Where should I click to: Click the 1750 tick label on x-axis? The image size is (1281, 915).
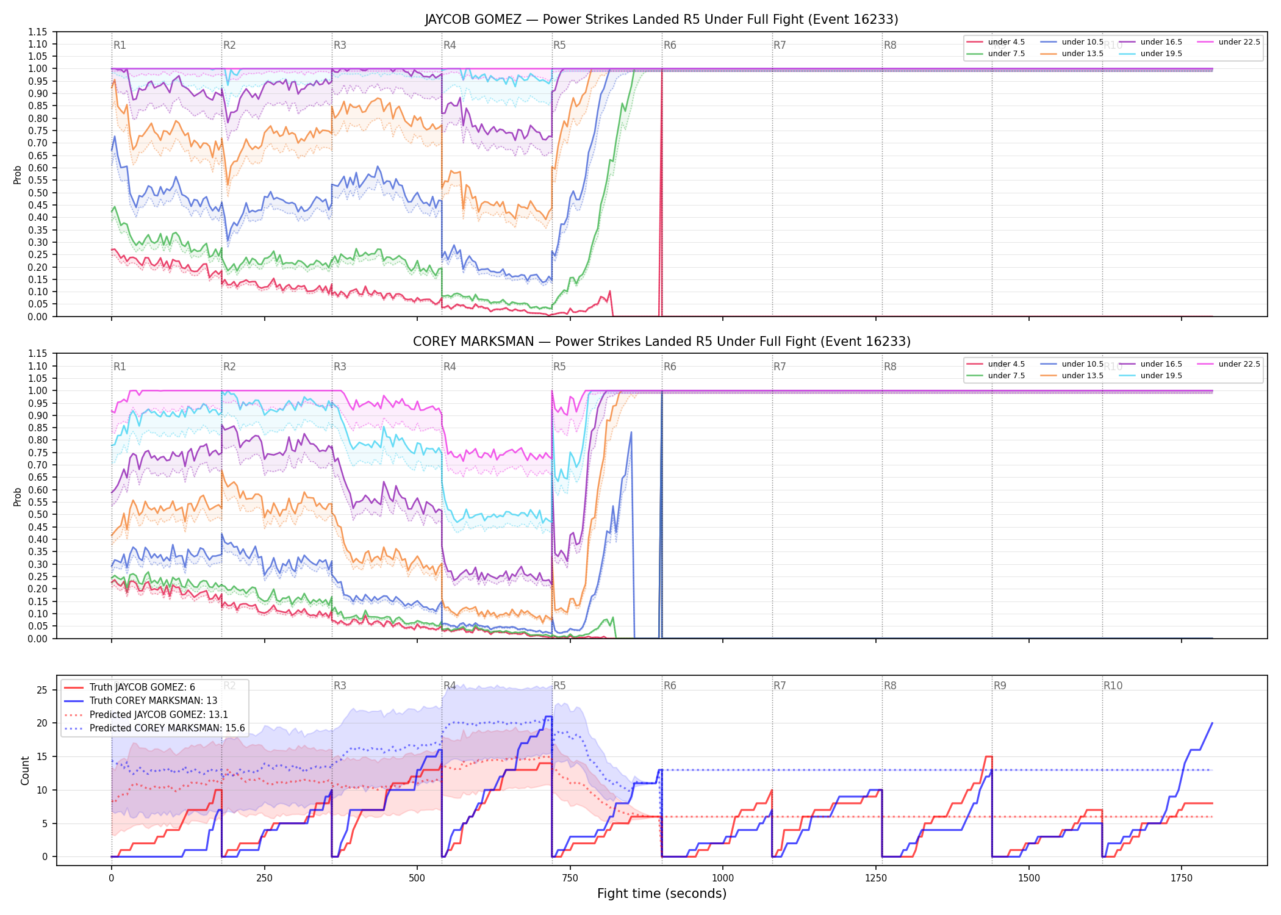[1182, 878]
